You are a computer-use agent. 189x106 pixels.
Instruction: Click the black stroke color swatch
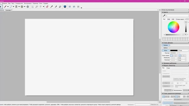(174, 50)
